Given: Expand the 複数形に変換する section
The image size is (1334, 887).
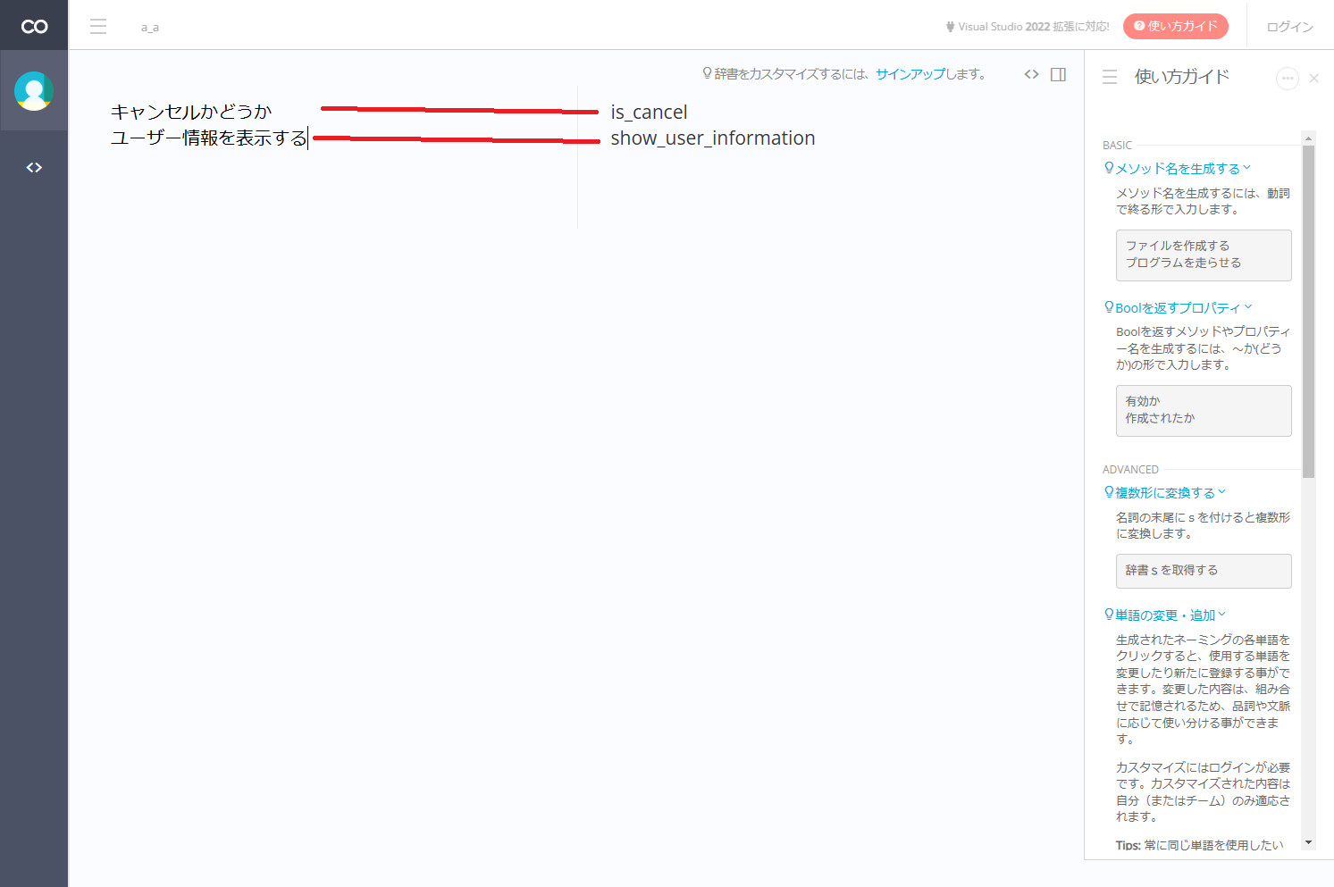Looking at the screenshot, I should click(1165, 492).
